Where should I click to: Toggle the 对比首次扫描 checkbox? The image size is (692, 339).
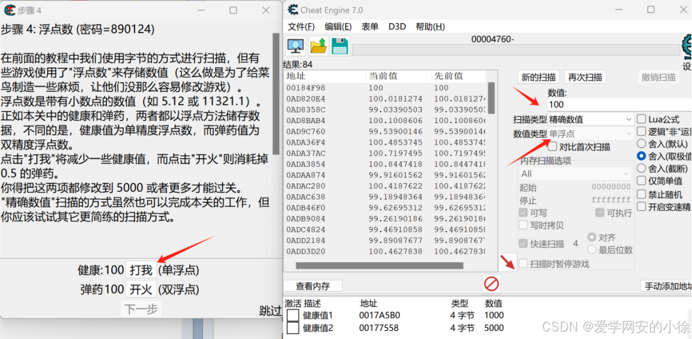[553, 147]
